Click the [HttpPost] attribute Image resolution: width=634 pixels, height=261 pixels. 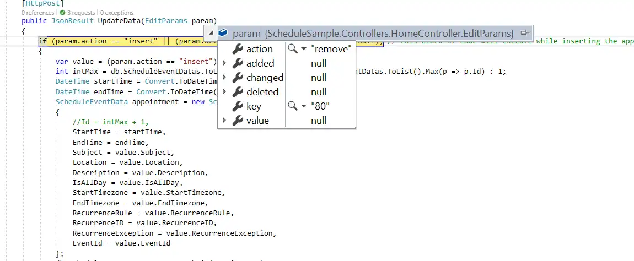[x=42, y=4]
